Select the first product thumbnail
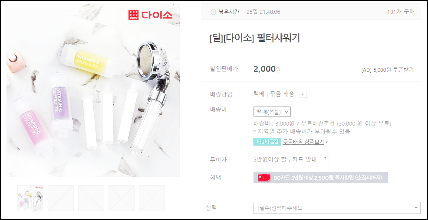Screen dimensions: 428x220 (x=30, y=198)
